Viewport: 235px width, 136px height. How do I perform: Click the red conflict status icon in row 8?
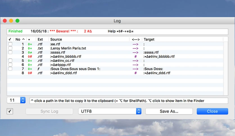tap(30, 73)
